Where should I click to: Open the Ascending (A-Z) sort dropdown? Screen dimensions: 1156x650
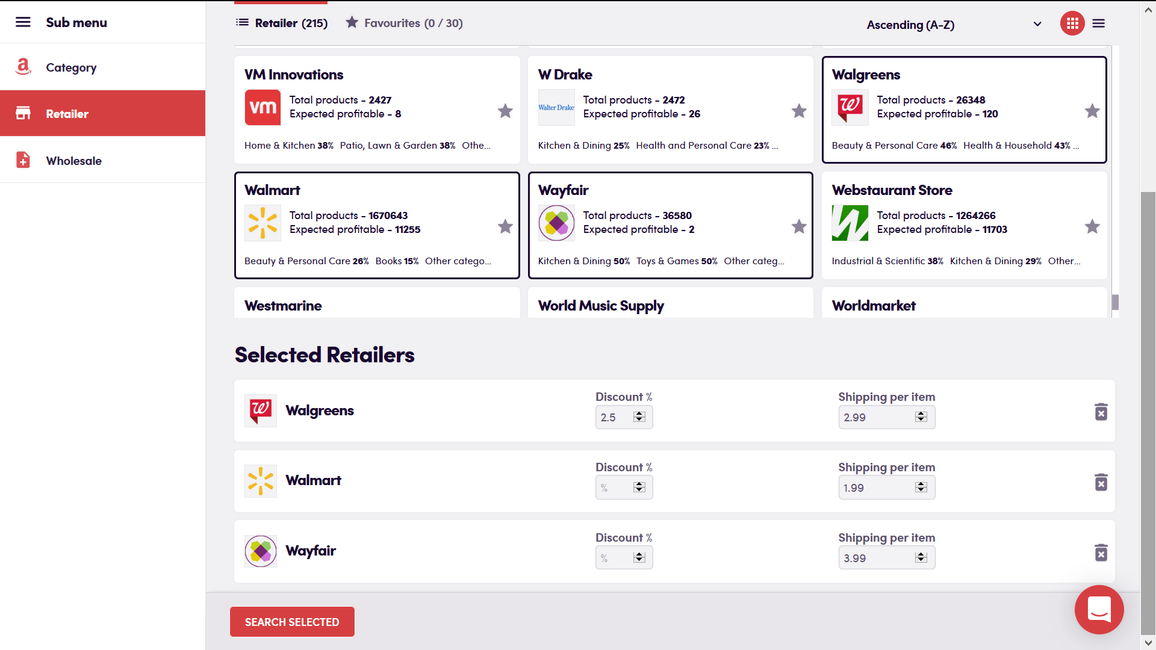pos(954,25)
